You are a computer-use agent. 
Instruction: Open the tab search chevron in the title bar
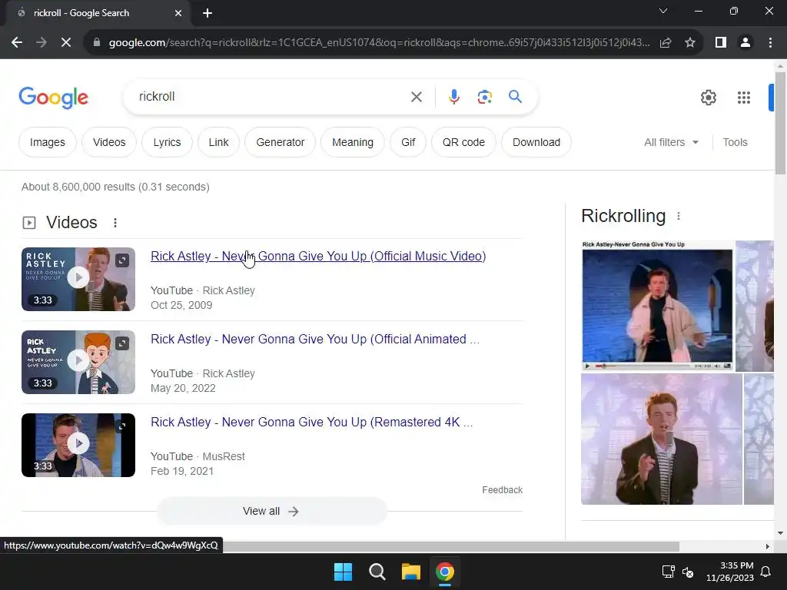(663, 11)
